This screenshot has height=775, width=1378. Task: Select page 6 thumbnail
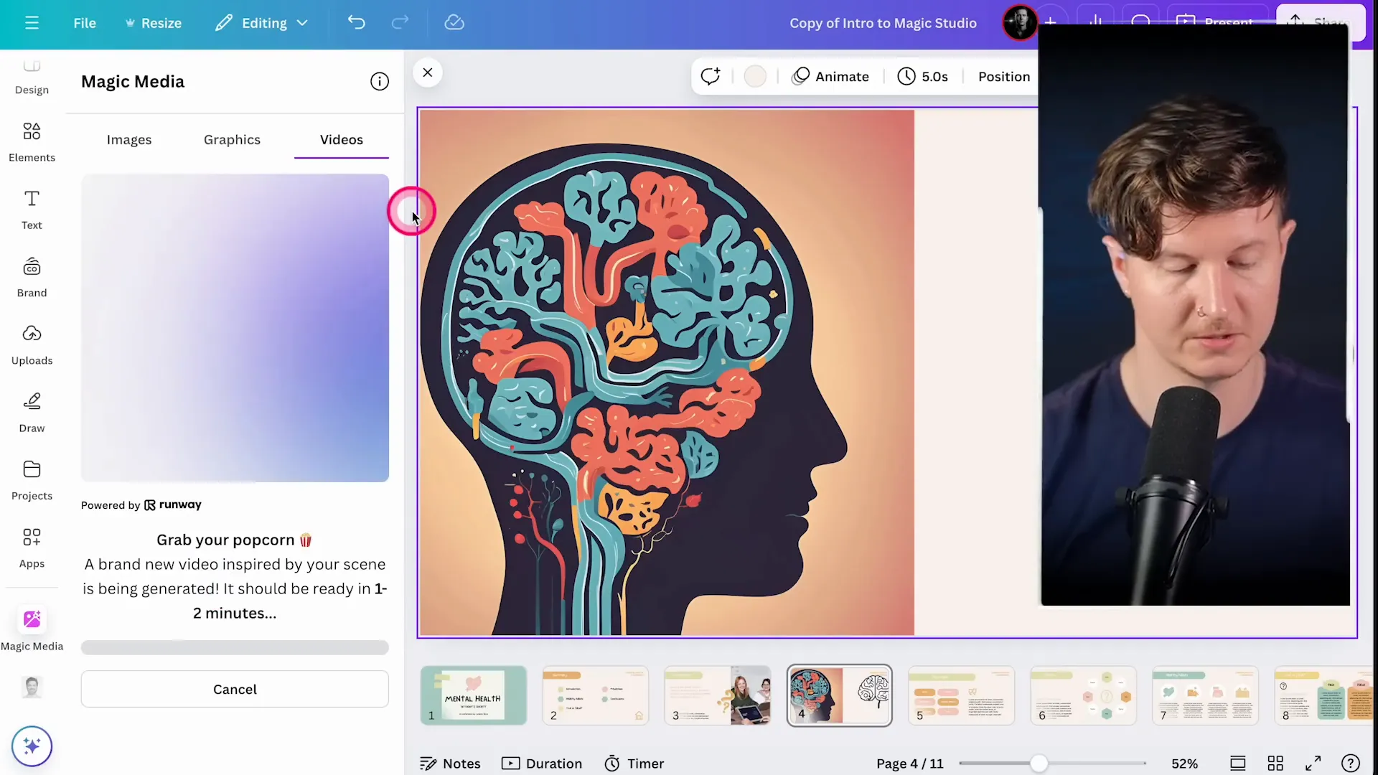1084,695
